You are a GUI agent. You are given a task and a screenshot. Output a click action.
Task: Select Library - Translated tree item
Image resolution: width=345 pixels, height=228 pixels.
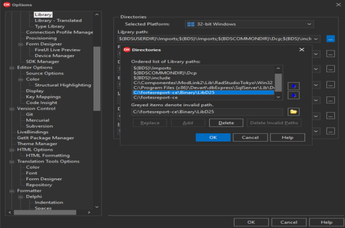point(58,20)
